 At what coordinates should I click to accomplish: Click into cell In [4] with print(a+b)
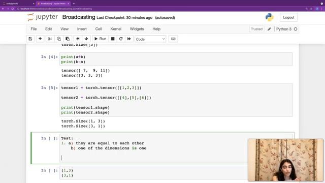tap(176, 59)
